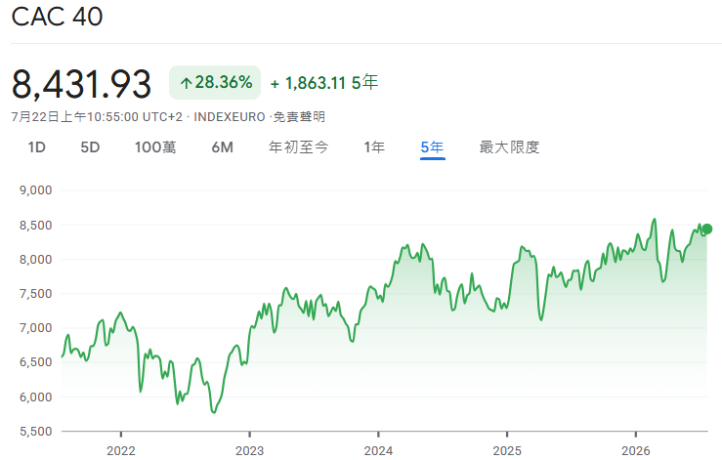Click the 2026 x-axis label
Image resolution: width=722 pixels, height=460 pixels.
(x=636, y=450)
